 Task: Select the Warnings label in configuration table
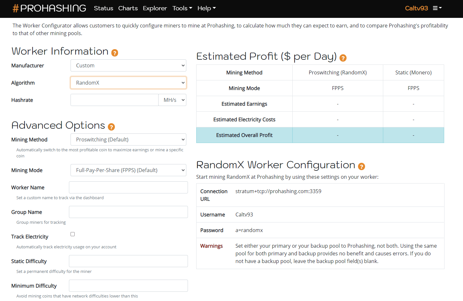click(x=212, y=246)
